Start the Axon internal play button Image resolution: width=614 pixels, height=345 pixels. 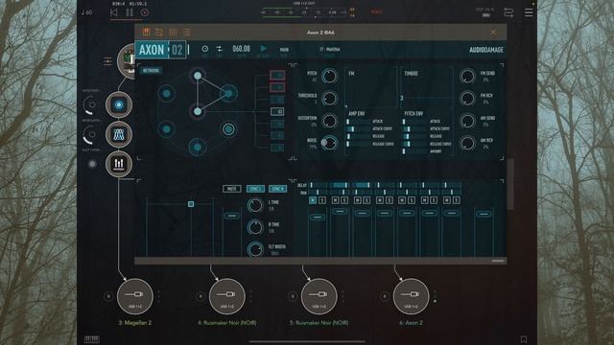(264, 49)
